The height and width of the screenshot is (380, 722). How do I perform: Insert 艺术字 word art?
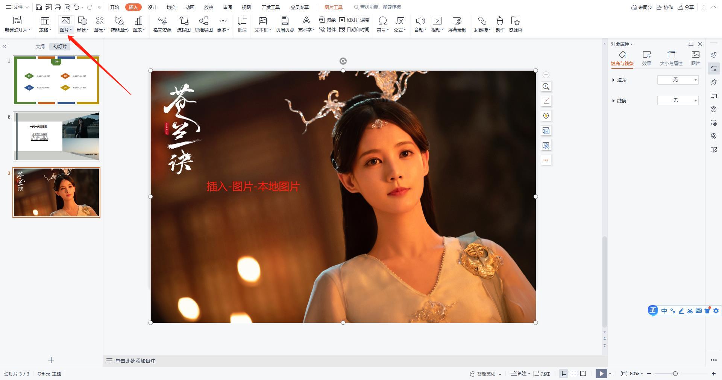click(306, 24)
